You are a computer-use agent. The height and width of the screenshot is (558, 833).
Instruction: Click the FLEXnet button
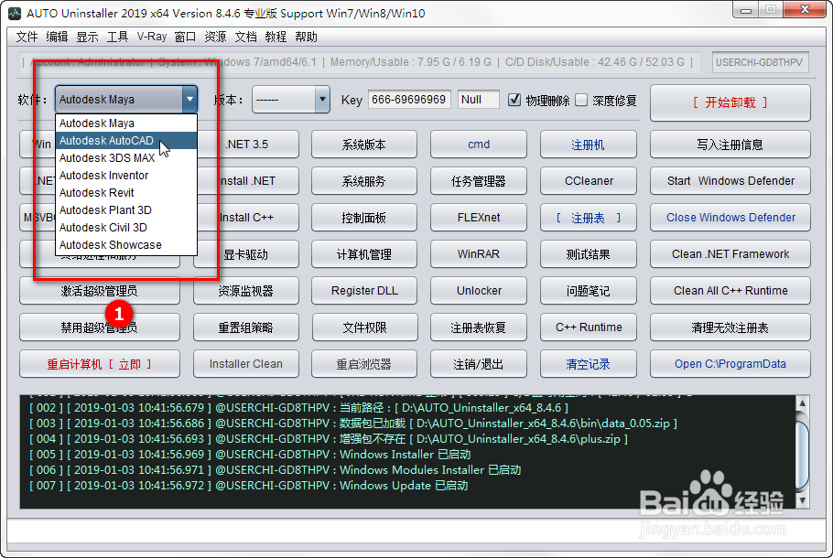479,218
